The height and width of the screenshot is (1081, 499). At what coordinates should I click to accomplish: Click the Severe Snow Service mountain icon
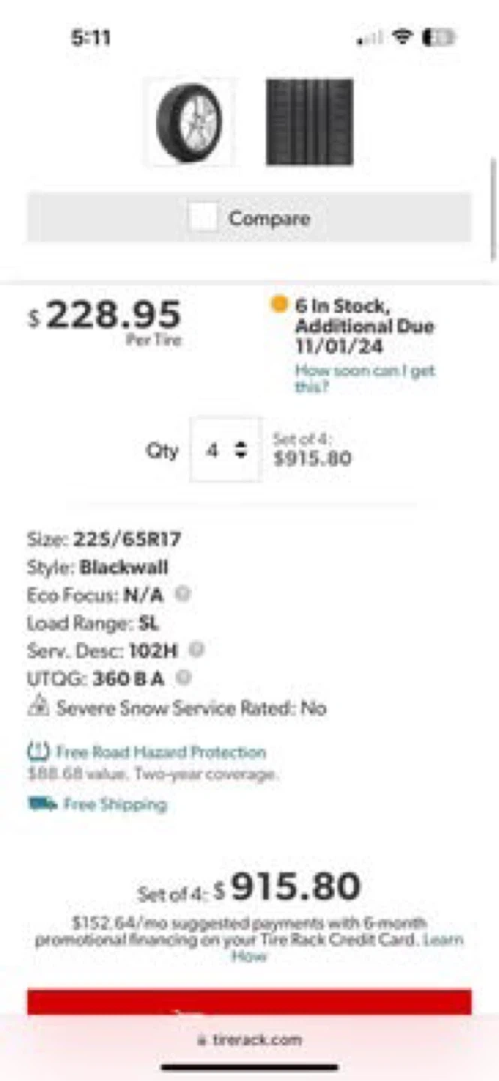tap(38, 706)
